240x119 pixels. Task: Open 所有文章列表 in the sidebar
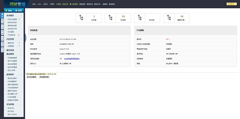[12, 22]
